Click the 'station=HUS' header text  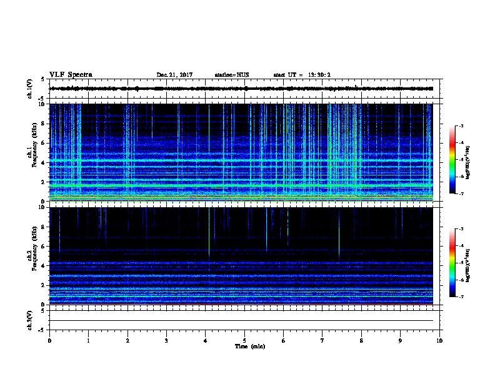(232, 75)
